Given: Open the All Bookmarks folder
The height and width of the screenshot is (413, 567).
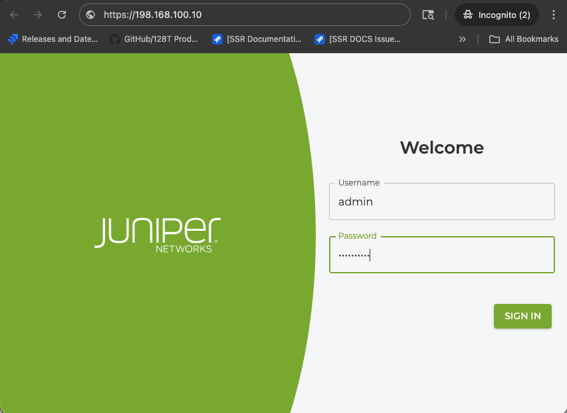Looking at the screenshot, I should point(523,39).
